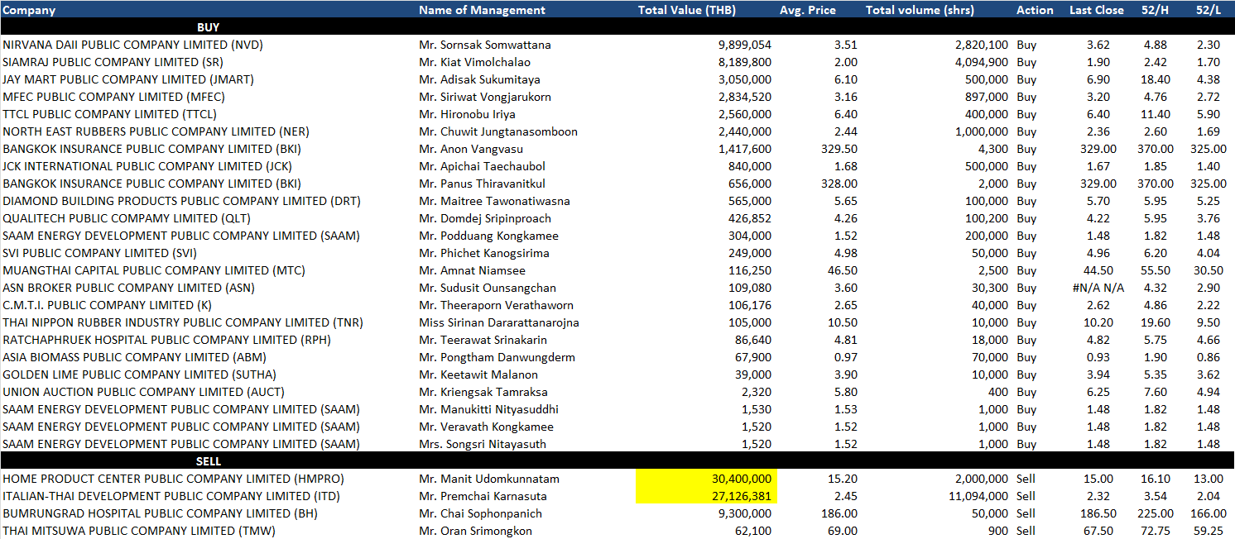Click Mrs. Songsri Nitayasuth name cell
1235x539 pixels.
tap(483, 444)
